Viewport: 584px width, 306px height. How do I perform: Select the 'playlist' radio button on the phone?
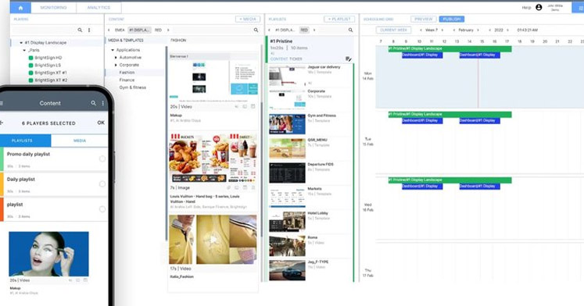coord(102,209)
